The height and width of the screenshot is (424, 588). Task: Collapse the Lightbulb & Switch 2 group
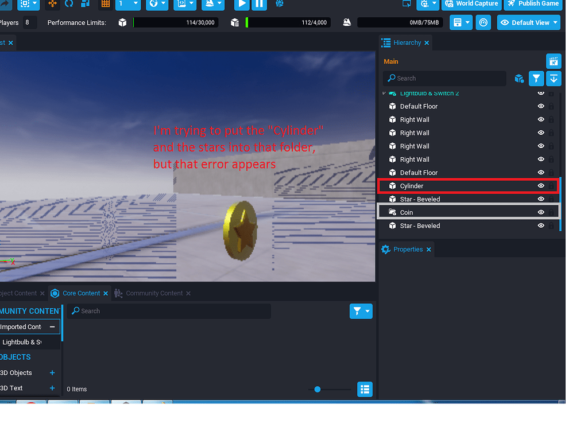point(384,94)
